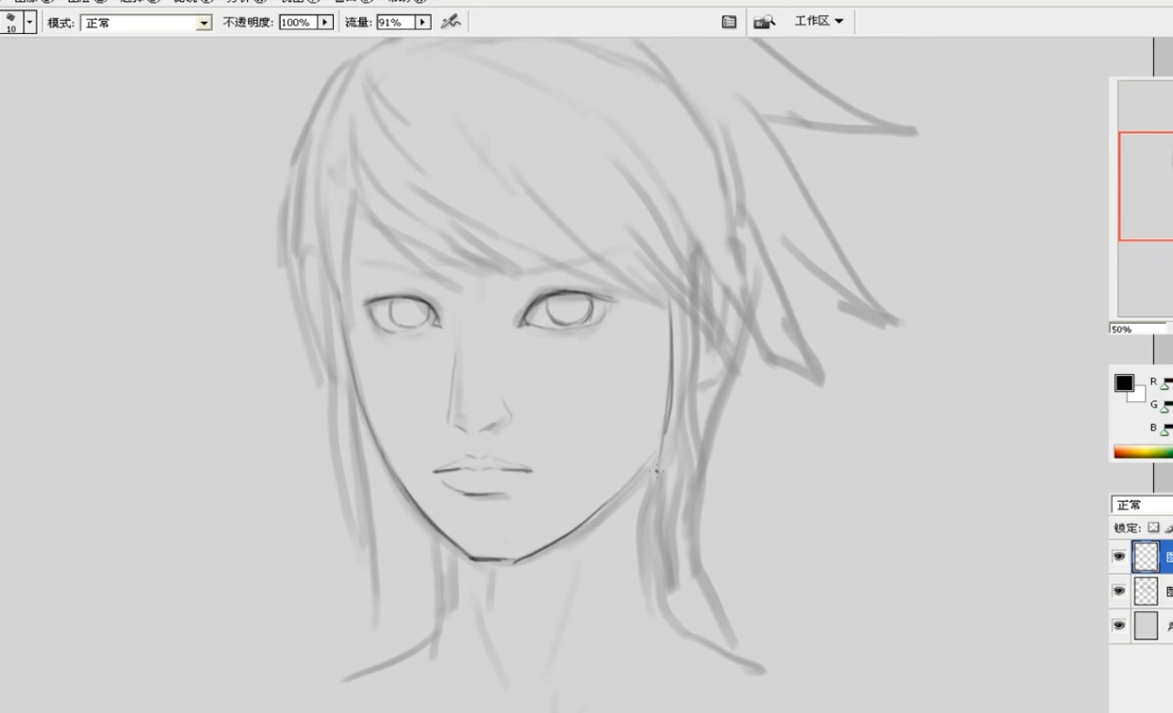1173x713 pixels.
Task: Select the middle transparent layer thumbnail
Action: click(x=1146, y=591)
